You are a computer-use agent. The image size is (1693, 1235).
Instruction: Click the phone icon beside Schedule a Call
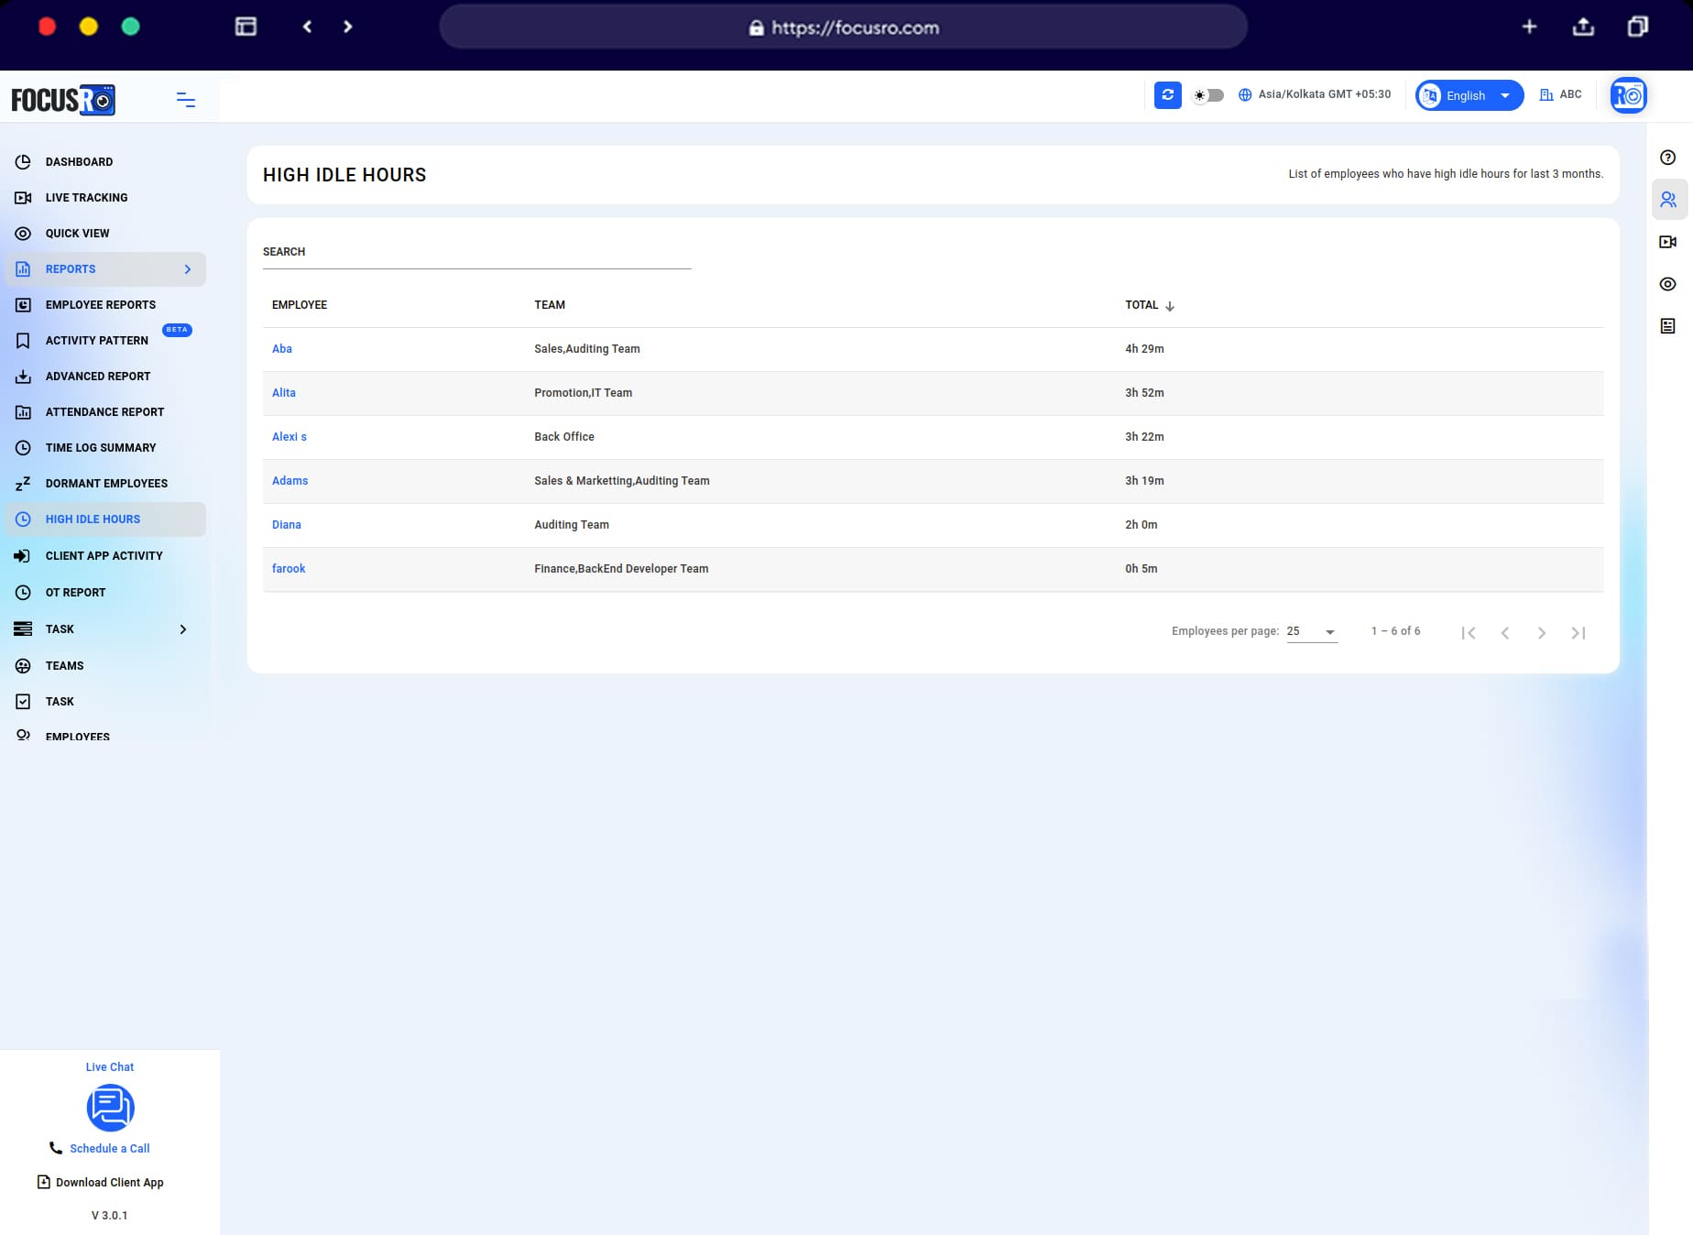click(55, 1147)
